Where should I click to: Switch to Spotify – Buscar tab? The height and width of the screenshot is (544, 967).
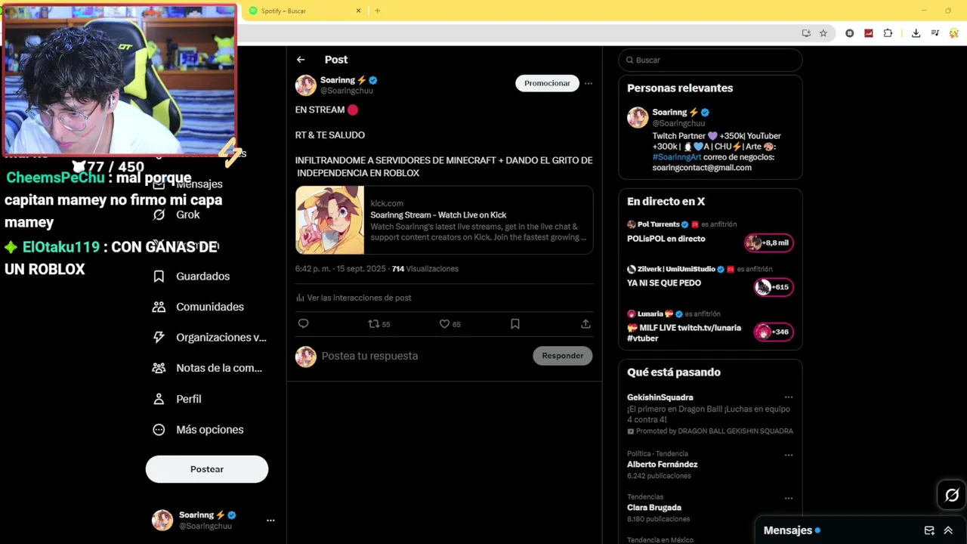pyautogui.click(x=304, y=11)
